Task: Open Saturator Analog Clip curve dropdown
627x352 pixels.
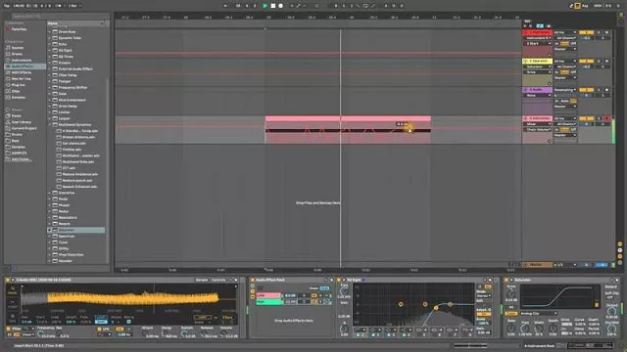Action: click(538, 313)
